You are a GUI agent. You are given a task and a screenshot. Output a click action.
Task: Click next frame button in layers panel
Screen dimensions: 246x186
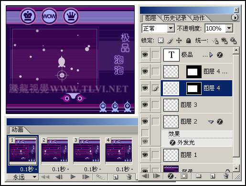(157, 176)
